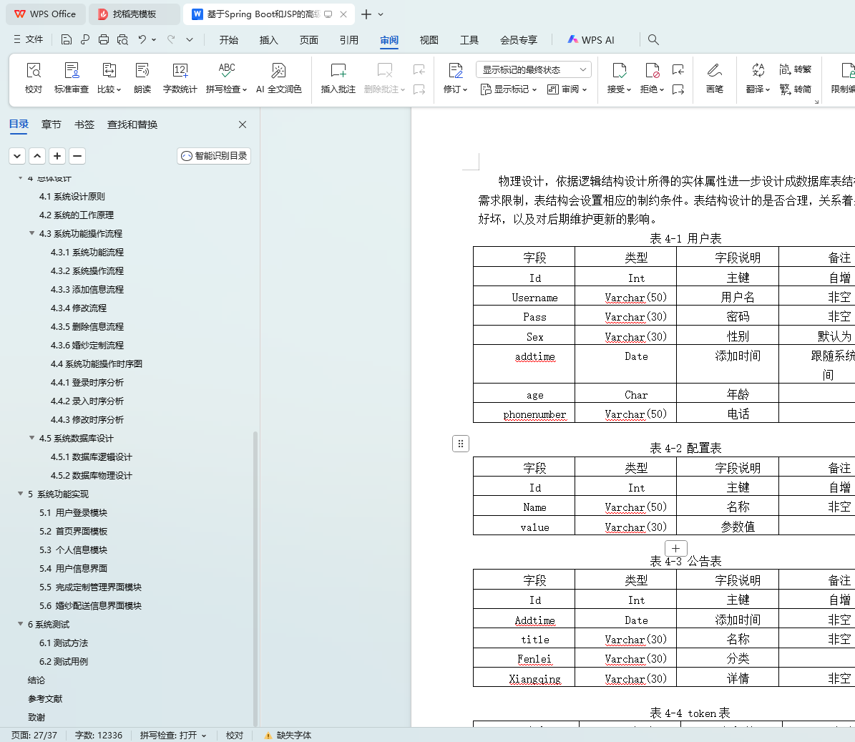The image size is (855, 742).
Task: Collapse the 5 系统功能实现 tree node
Action: click(20, 494)
